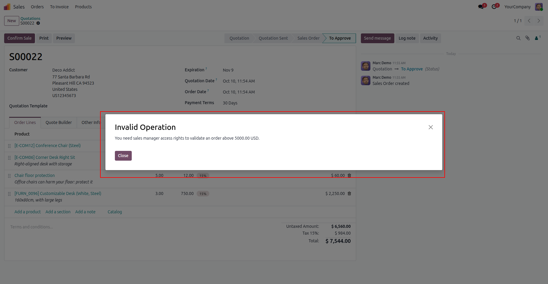Select the Quotation status stage

tap(239, 38)
